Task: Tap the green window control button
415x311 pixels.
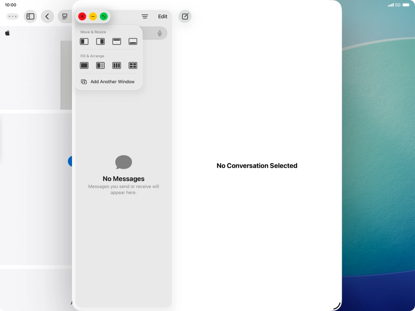Action: pos(103,16)
